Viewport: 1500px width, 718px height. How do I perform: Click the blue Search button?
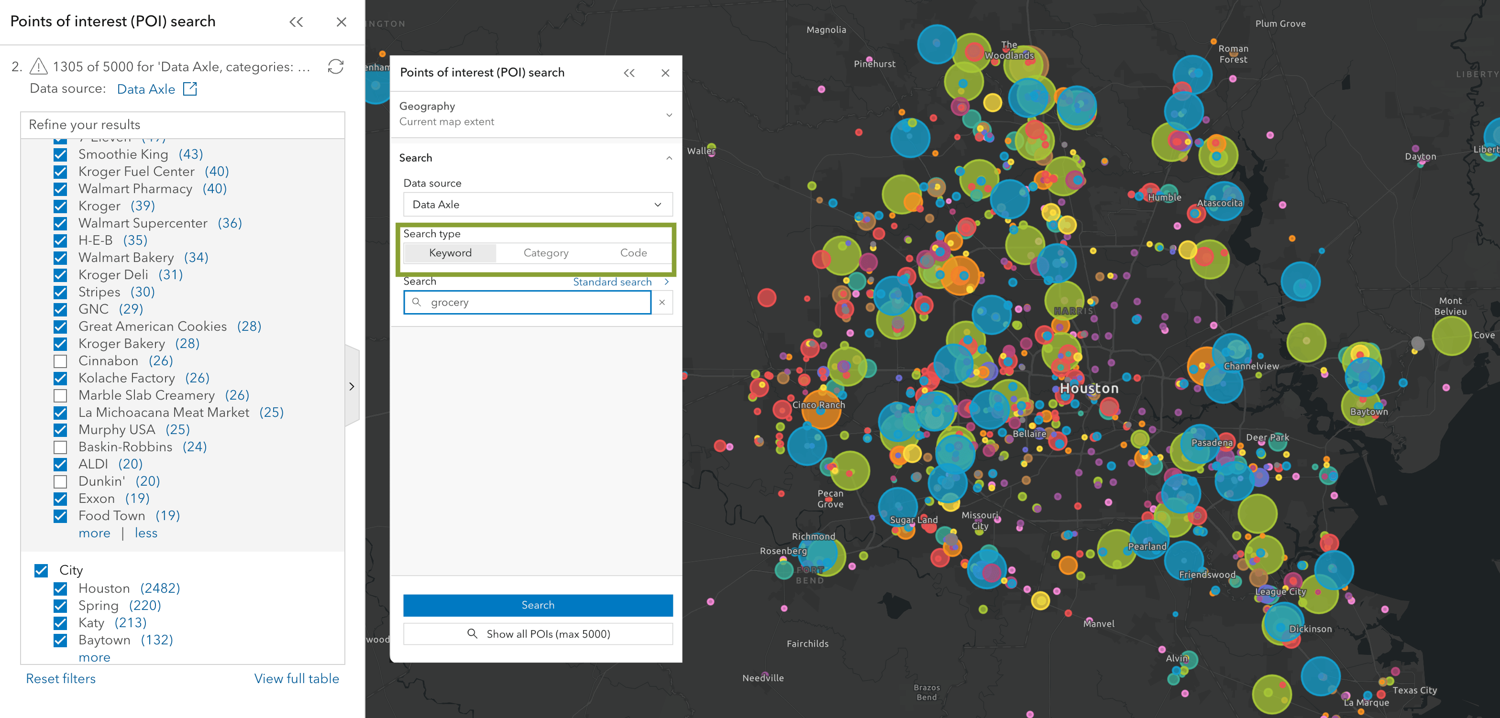538,605
